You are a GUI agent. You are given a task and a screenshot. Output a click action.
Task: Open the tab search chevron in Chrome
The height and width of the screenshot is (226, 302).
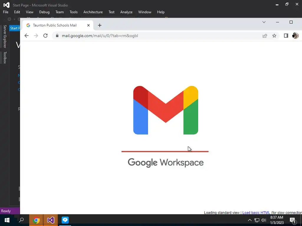click(x=264, y=22)
